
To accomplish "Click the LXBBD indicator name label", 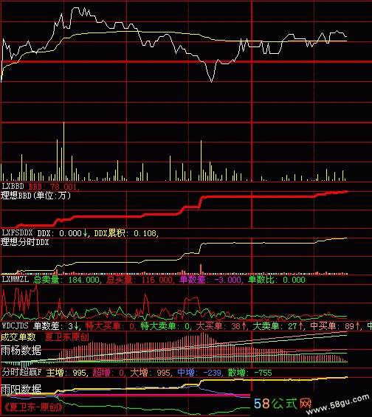I will [13, 187].
